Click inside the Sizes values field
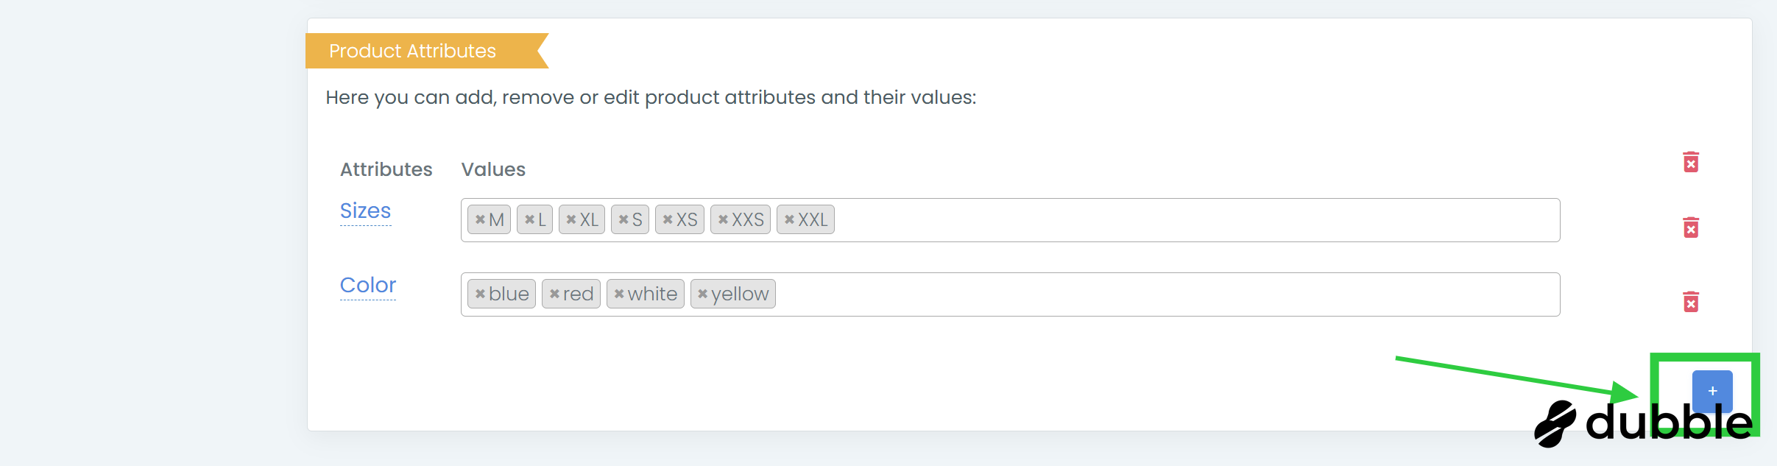The width and height of the screenshot is (1777, 466). (x=1178, y=220)
